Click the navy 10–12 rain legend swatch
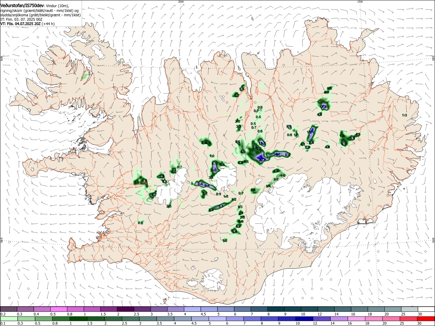Screen dimensions: 435x326 click(304, 319)
